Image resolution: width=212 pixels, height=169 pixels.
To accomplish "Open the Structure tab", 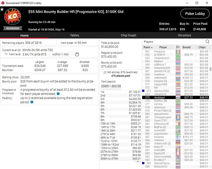I will click(184, 35).
